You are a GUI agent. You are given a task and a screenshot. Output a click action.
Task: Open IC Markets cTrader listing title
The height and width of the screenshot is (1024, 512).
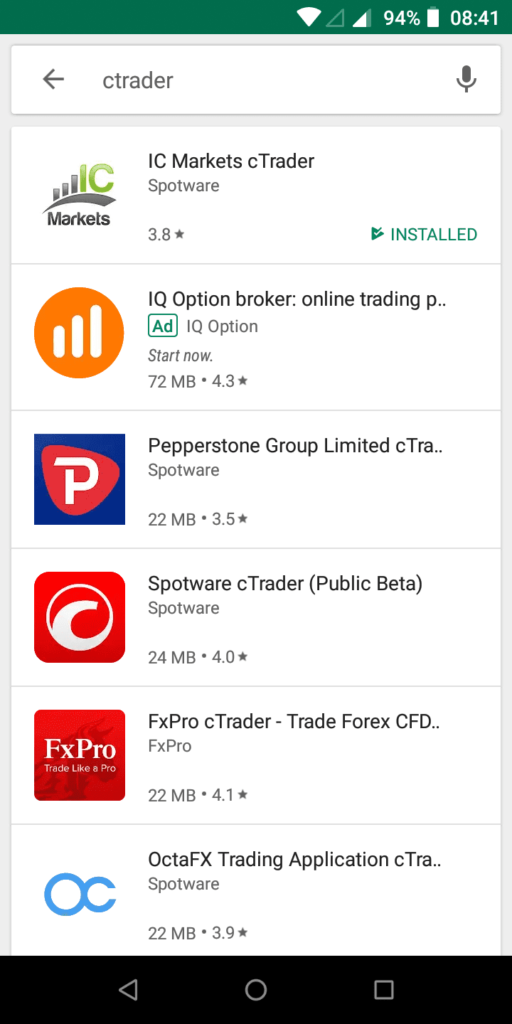point(231,161)
